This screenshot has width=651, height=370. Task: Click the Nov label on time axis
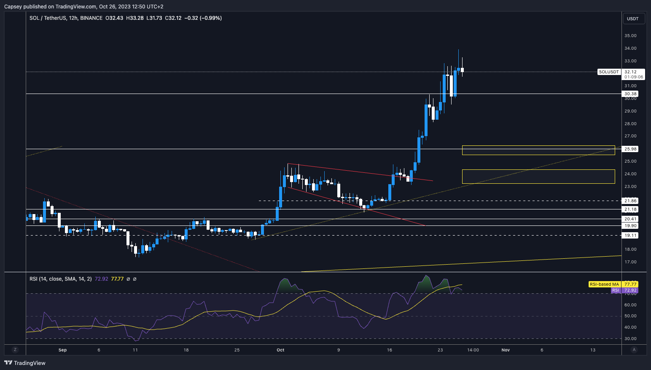coord(506,350)
